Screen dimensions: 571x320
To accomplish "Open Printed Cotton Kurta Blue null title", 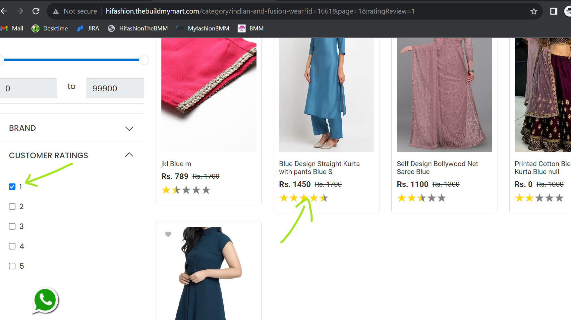I will coord(542,168).
